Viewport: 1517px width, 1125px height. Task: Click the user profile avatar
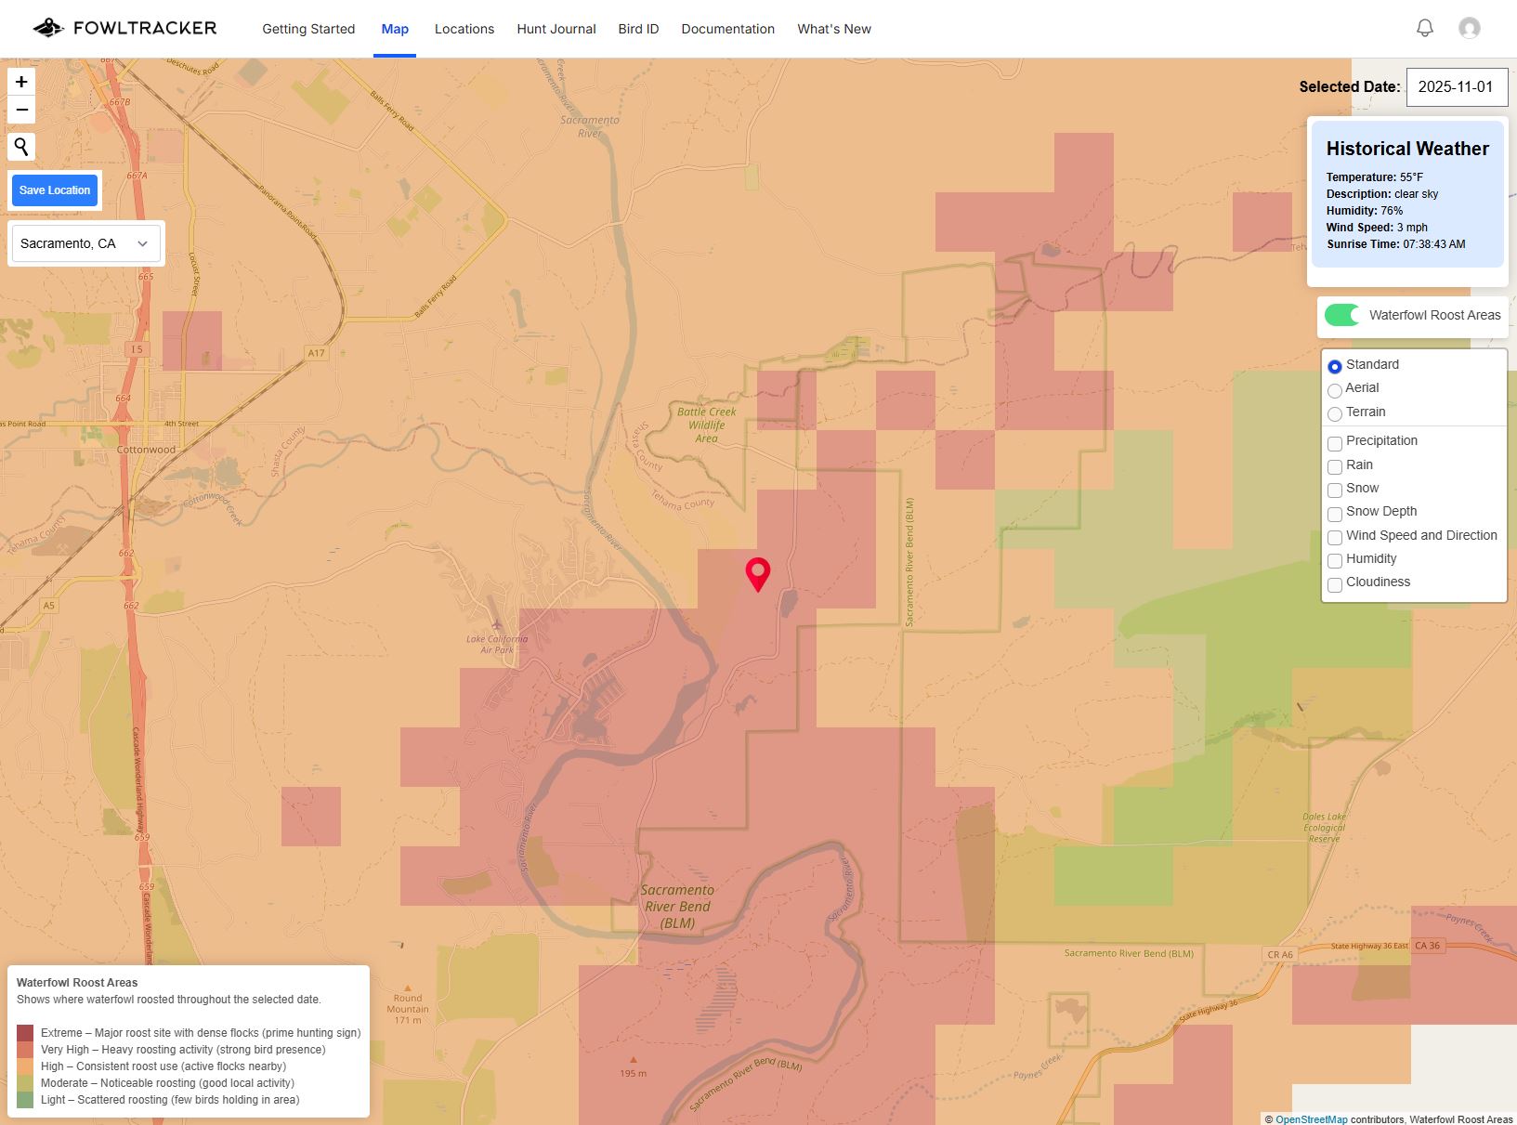pyautogui.click(x=1470, y=29)
